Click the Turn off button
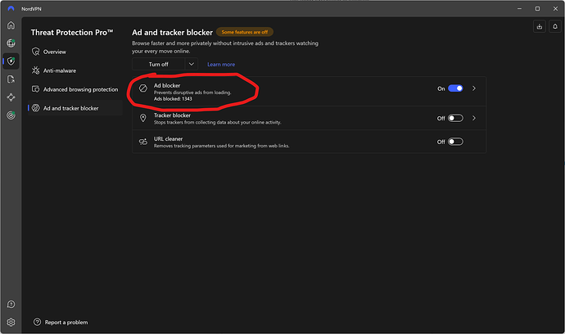 pyautogui.click(x=159, y=64)
